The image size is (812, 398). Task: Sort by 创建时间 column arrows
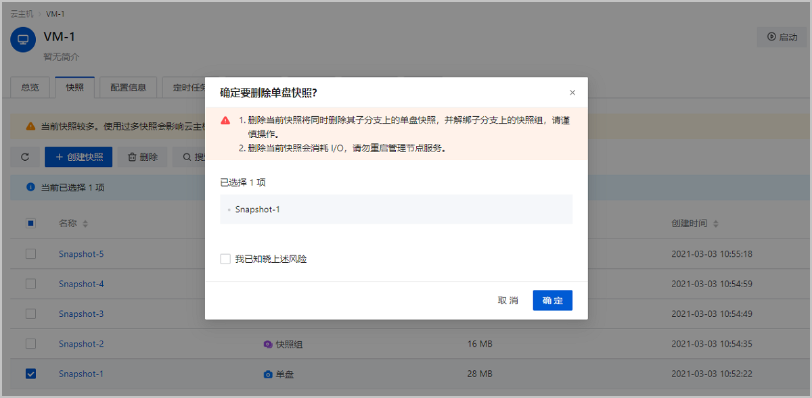tap(716, 224)
